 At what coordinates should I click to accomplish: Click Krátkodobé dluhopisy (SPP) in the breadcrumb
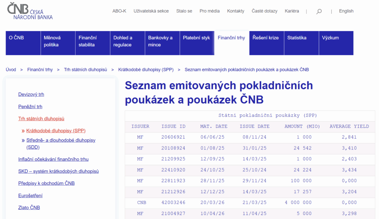[146, 70]
